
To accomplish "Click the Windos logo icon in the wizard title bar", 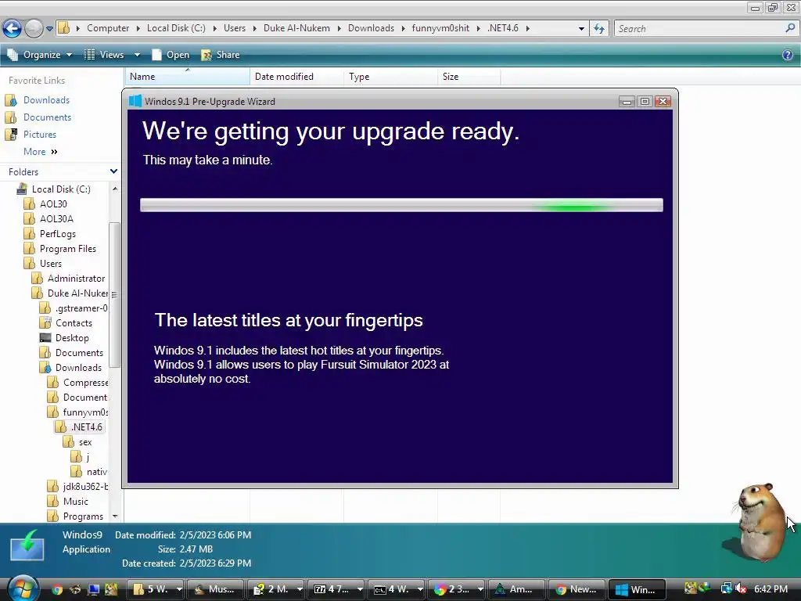I will 135,101.
